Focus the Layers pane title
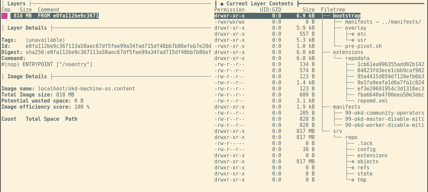Viewport: 428px width, 192px height. (17, 4)
